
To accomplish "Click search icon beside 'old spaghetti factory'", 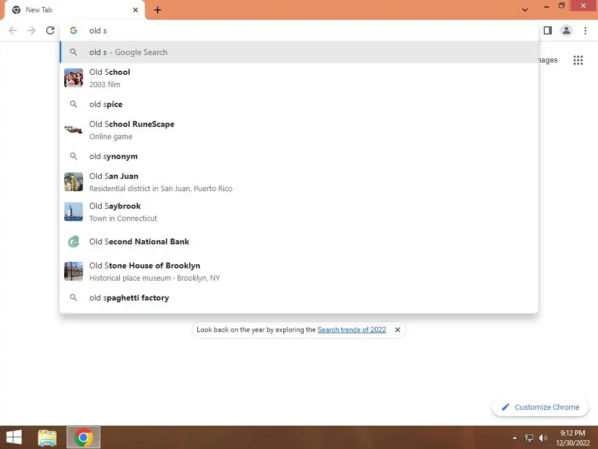I will pos(73,298).
